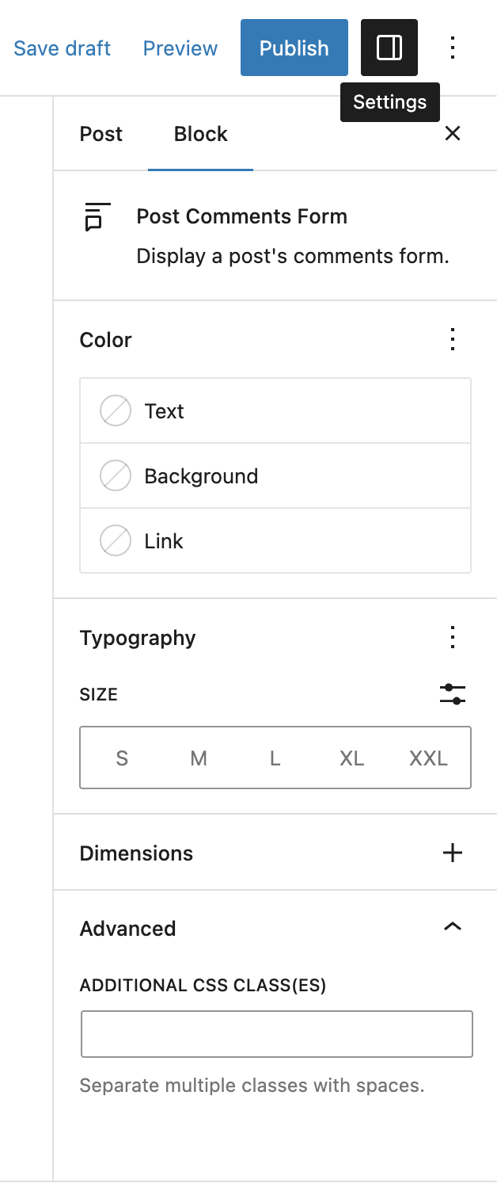
Task: Open the editor options three-dot menu
Action: [x=452, y=48]
